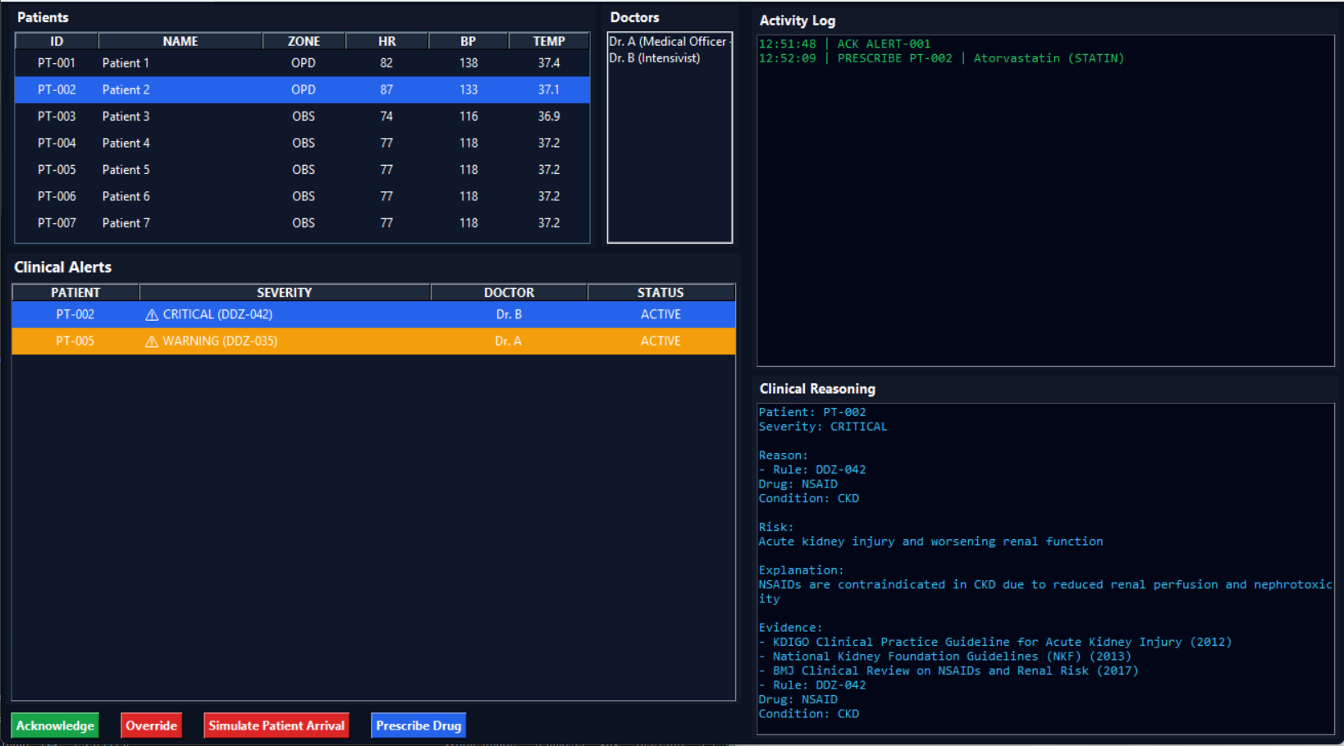The width and height of the screenshot is (1344, 746).
Task: Select patient row PT-004
Action: [x=302, y=143]
